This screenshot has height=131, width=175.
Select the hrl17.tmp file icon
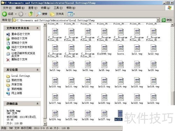click(55, 97)
